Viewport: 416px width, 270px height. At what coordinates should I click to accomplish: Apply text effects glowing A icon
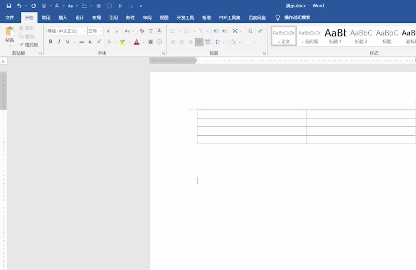click(109, 42)
